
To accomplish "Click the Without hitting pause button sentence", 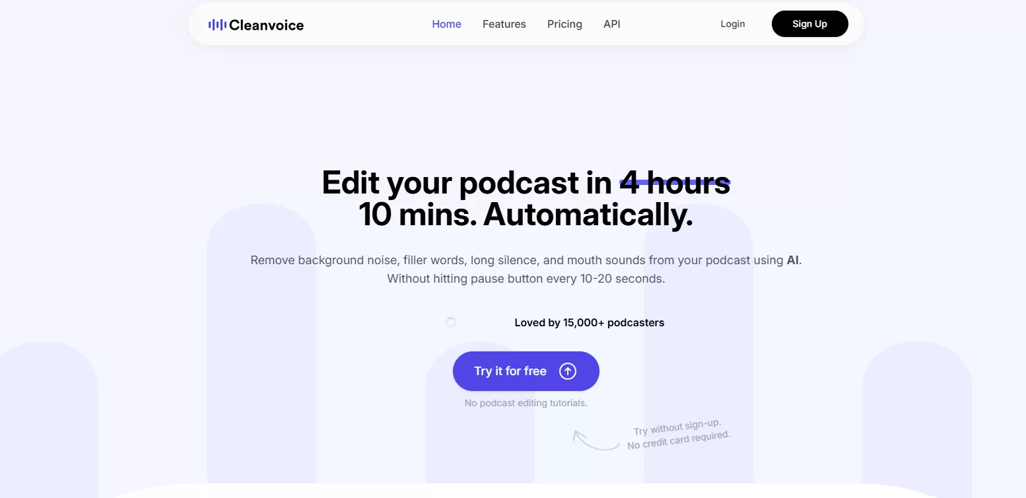I will tap(526, 279).
